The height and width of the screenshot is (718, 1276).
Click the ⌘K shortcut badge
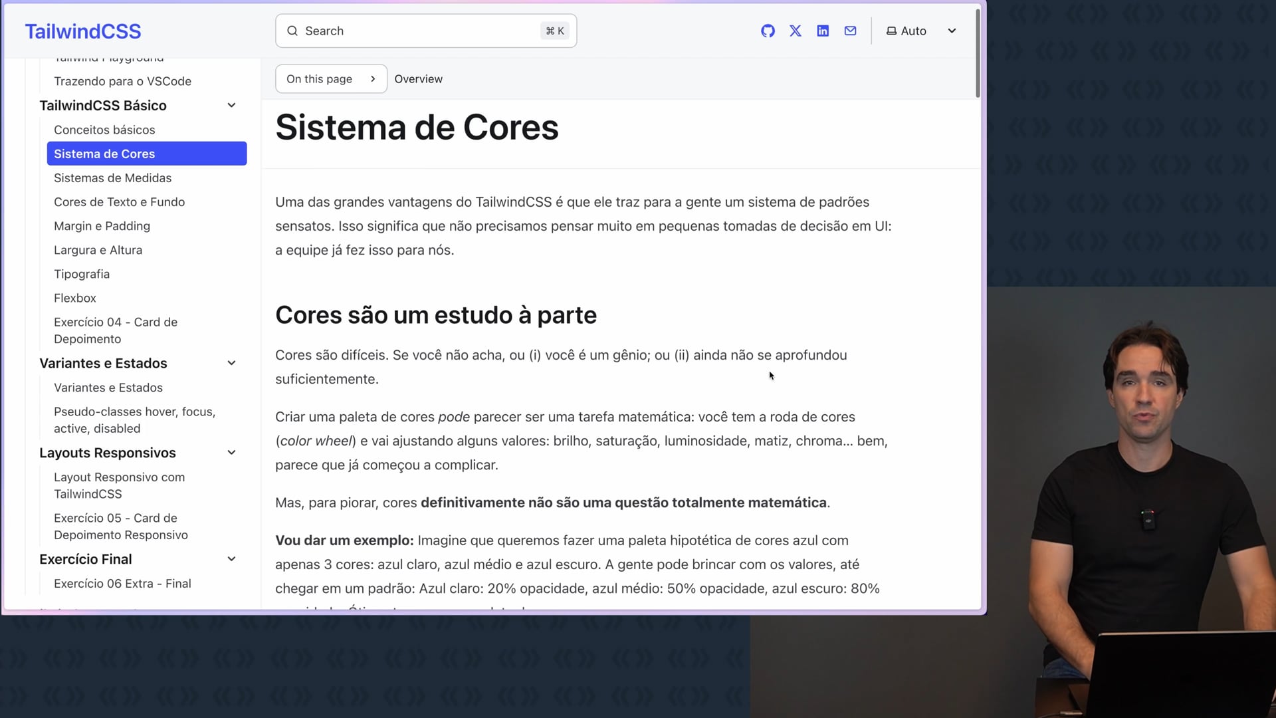point(554,31)
